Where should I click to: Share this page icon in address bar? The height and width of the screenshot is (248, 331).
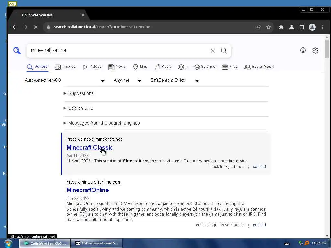tap(258, 27)
